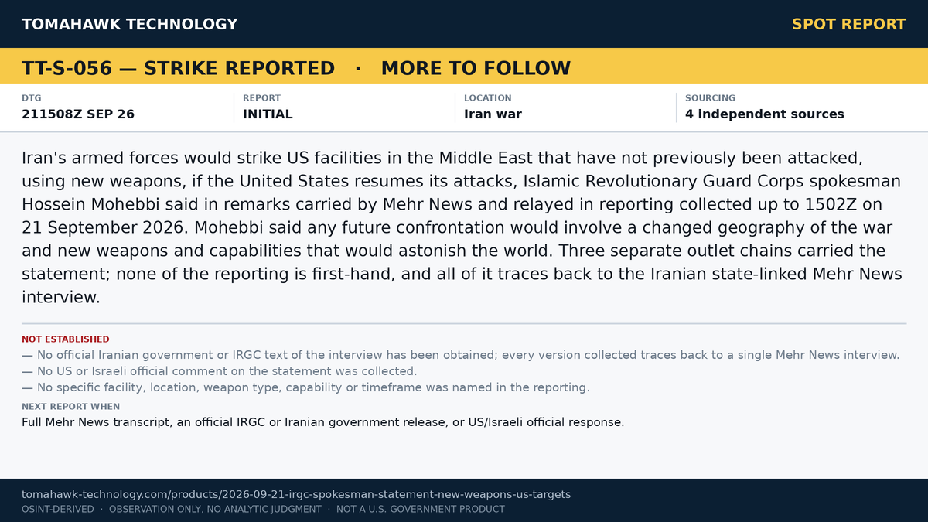Click the MORE TO FOLLOW banner text
This screenshot has width=928, height=522.
tap(476, 68)
